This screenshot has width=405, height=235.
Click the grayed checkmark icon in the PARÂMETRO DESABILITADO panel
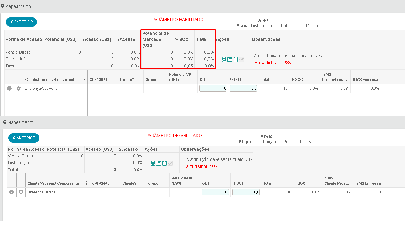170,163
